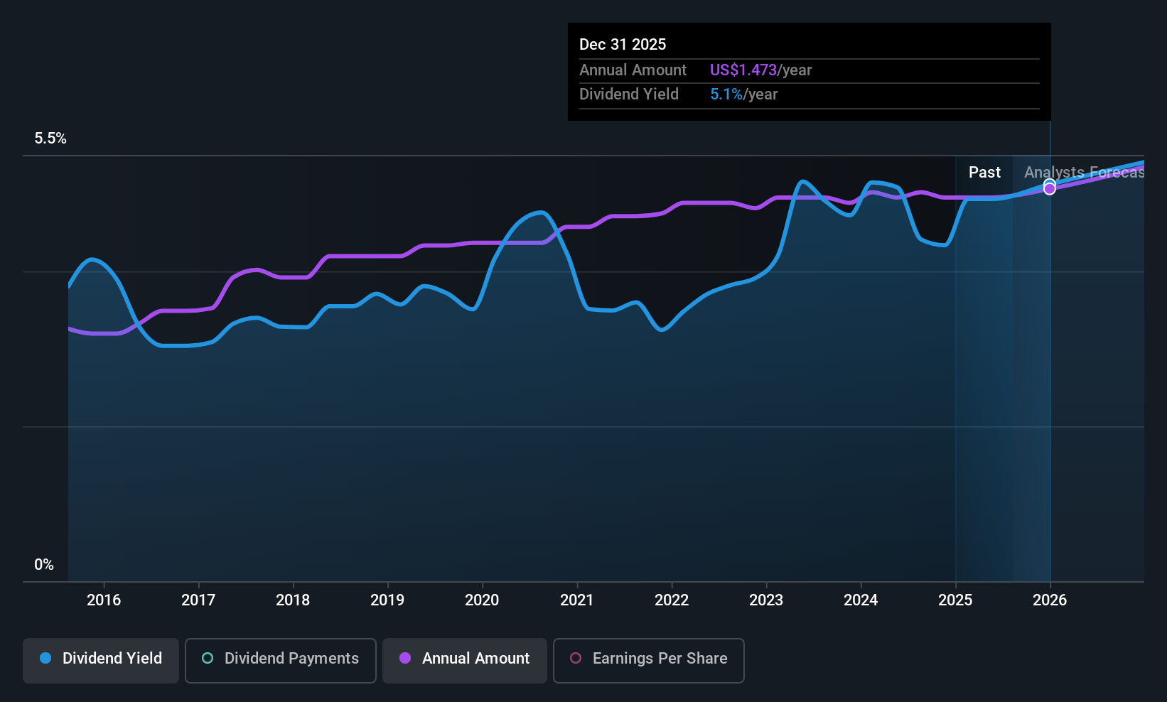Click the teal Dividend Payments legend circle
The height and width of the screenshot is (702, 1167).
click(208, 659)
